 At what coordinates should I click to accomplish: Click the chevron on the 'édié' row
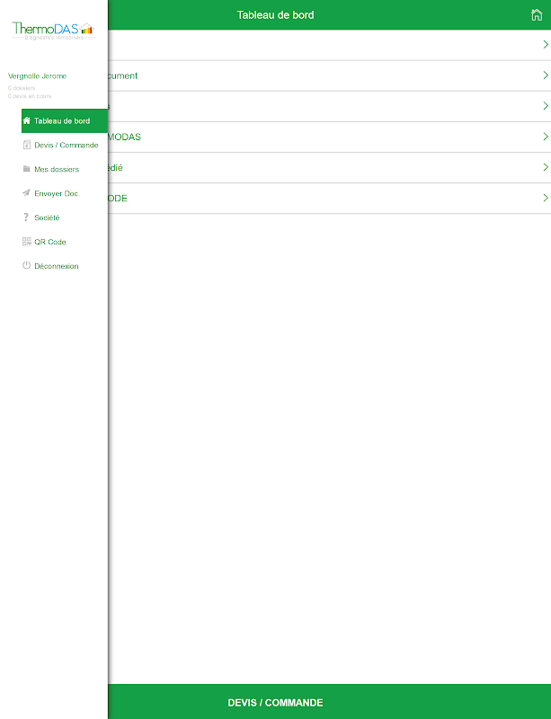click(x=546, y=167)
